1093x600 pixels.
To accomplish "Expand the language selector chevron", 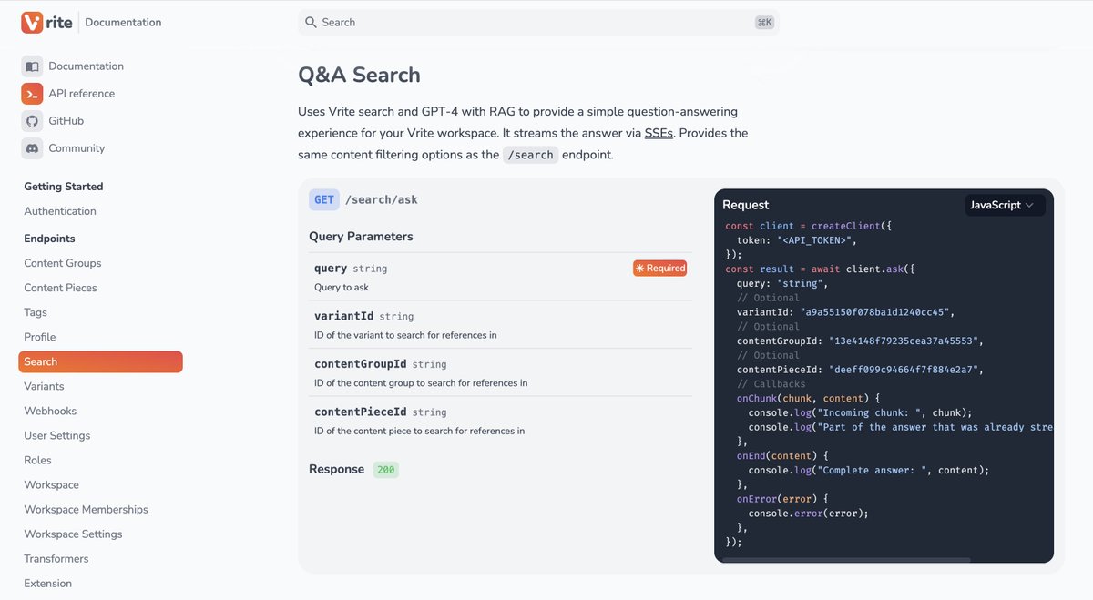I will (x=1030, y=205).
